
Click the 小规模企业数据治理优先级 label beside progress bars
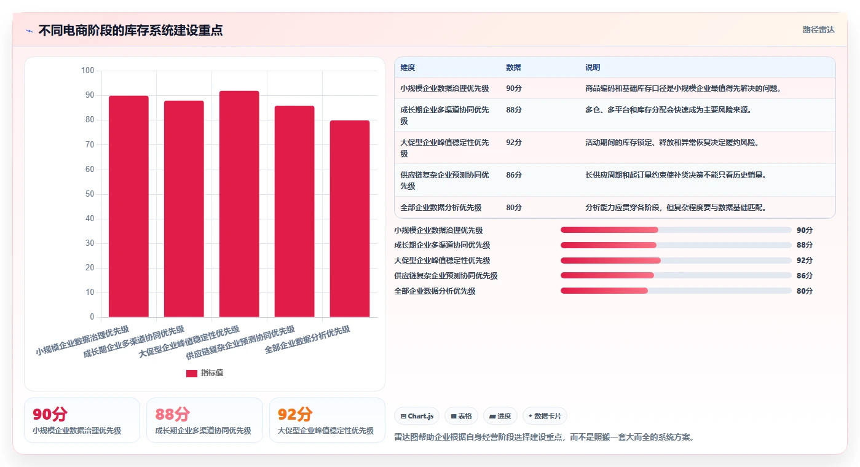pos(438,230)
